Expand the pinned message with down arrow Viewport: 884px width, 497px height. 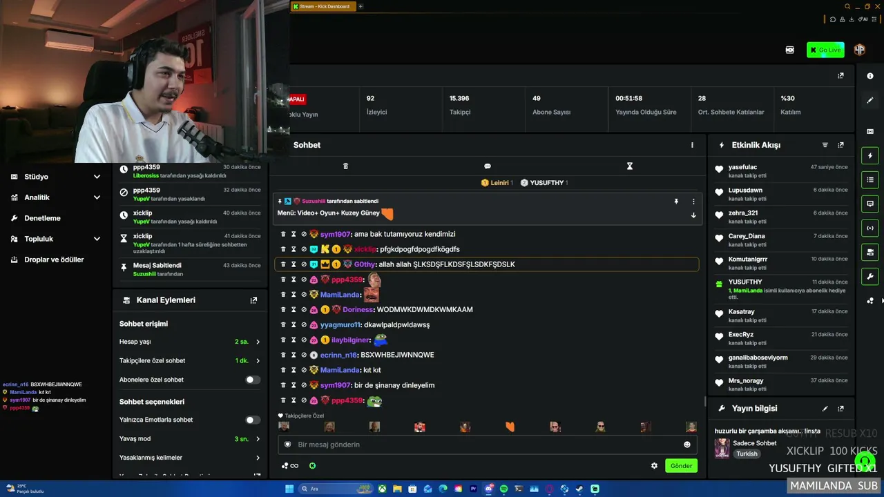click(693, 215)
